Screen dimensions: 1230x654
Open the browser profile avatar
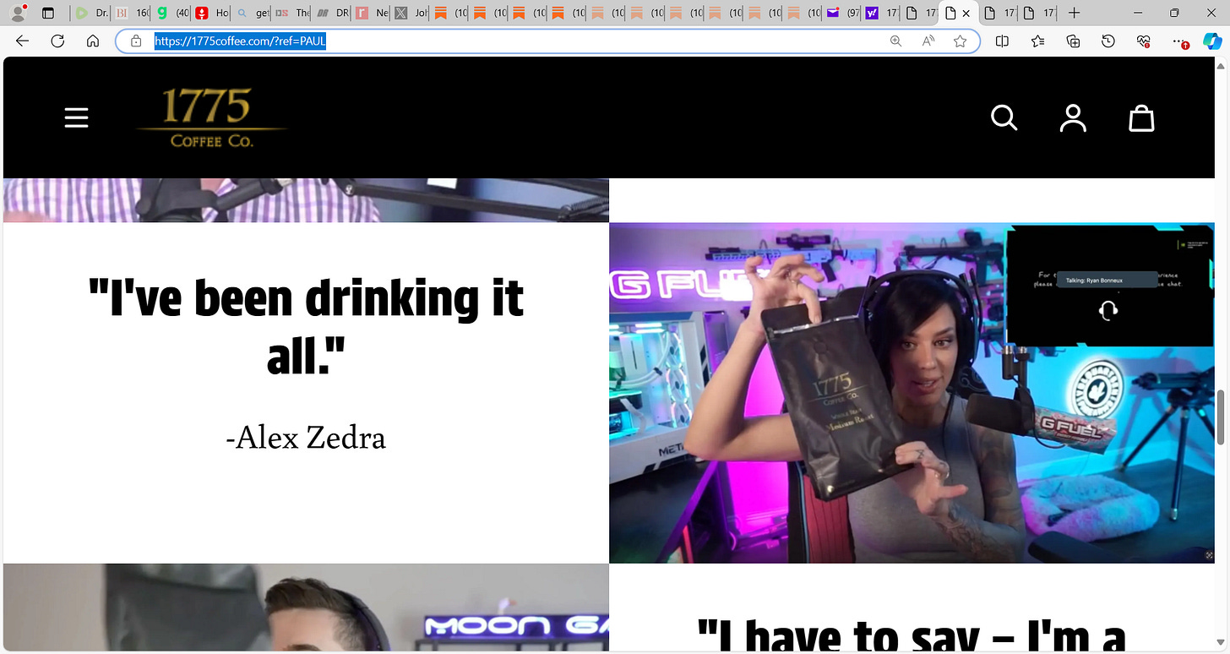(17, 13)
